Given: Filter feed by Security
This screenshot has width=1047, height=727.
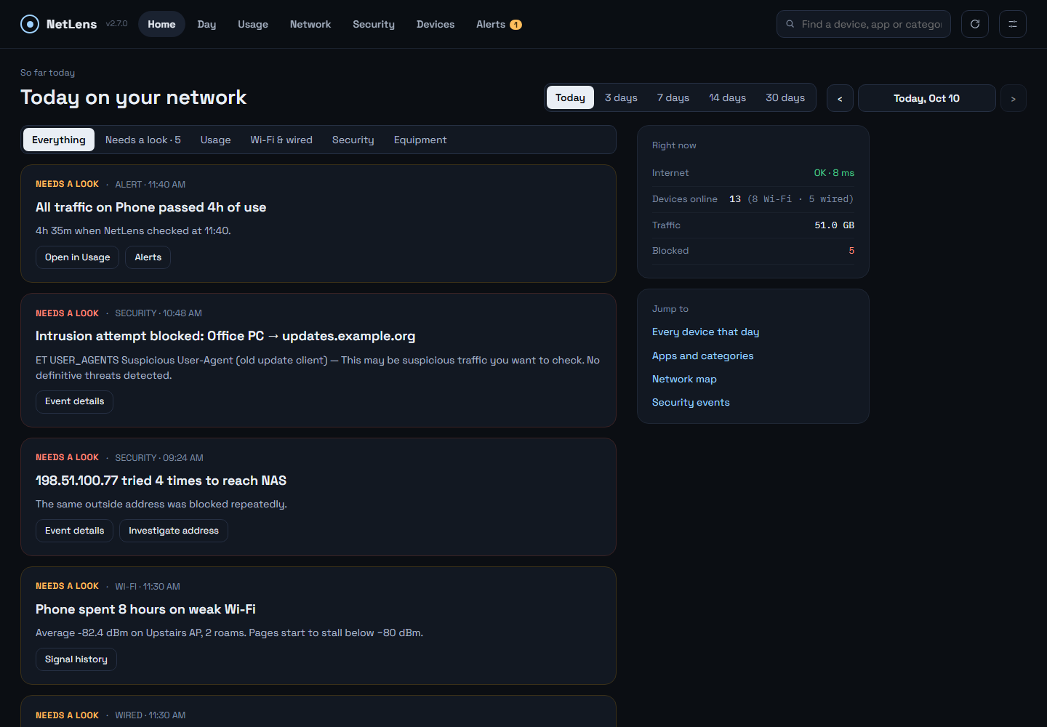Looking at the screenshot, I should point(353,140).
